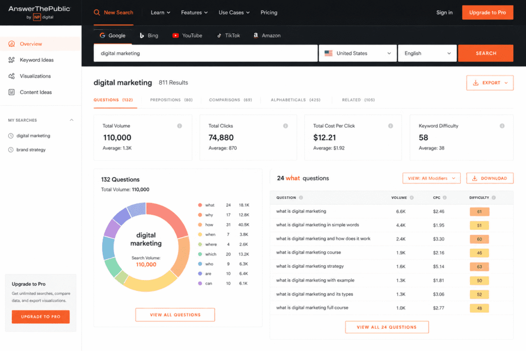The height and width of the screenshot is (351, 526).
Task: Click the clock icon beside brand strategy search
Action: pyautogui.click(x=11, y=150)
